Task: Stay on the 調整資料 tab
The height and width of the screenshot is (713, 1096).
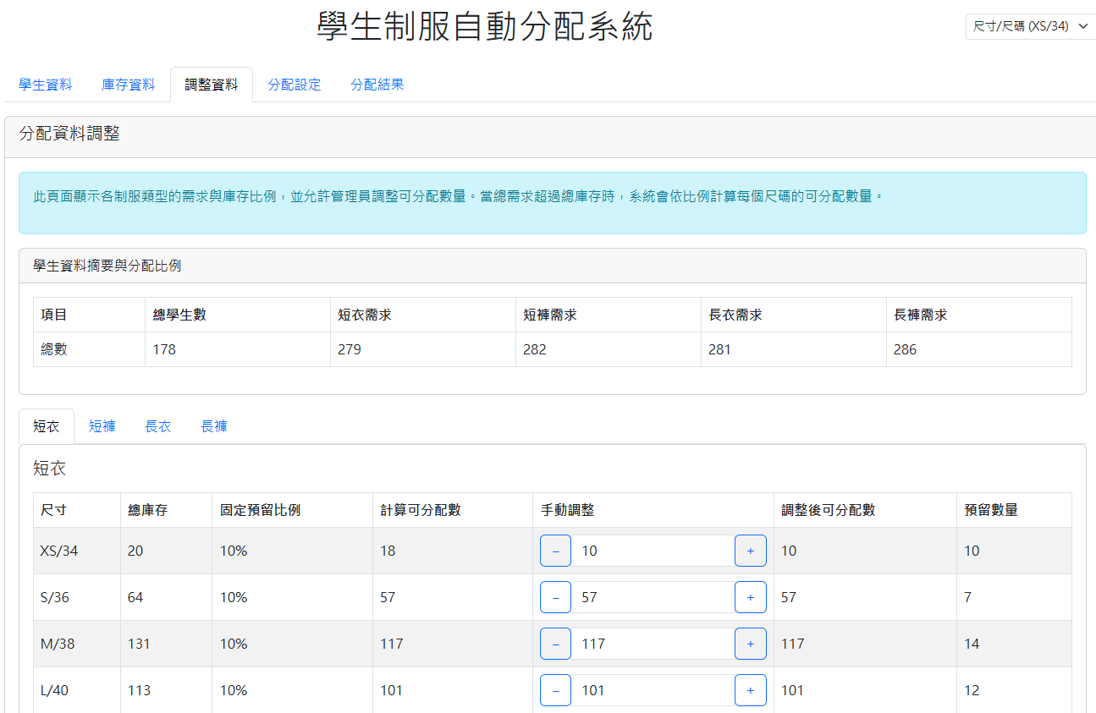Action: [x=212, y=85]
